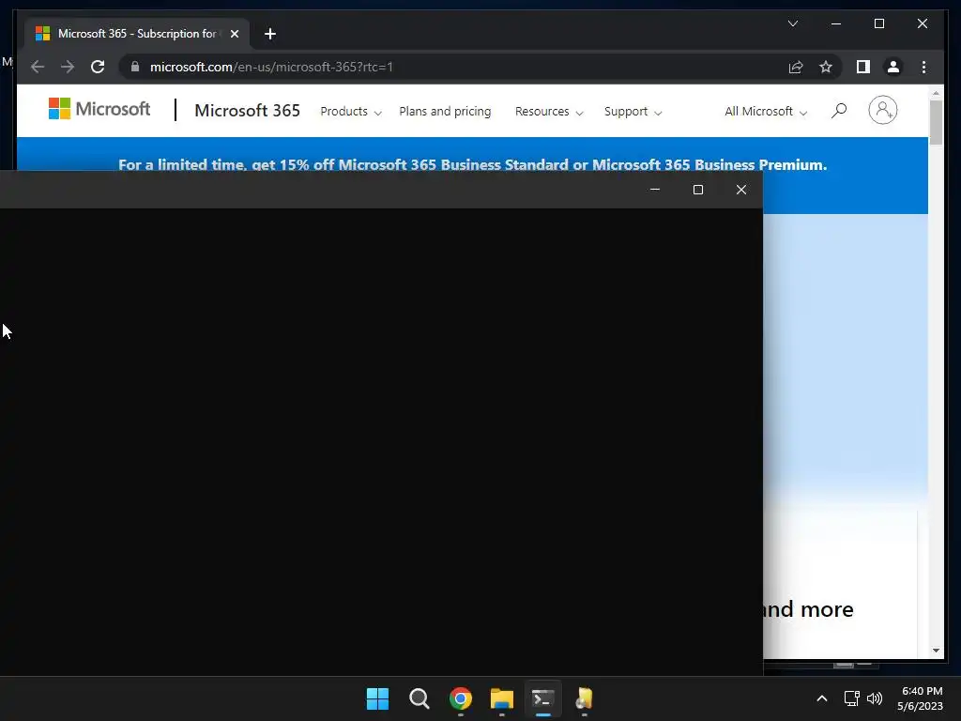
Task: Click the page vertical scrollbar thumb
Action: [936, 123]
